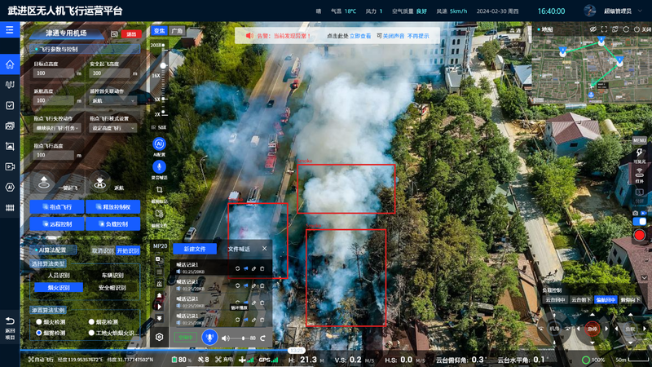Expand the super administrator account dropdown
Image resolution: width=652 pixels, height=367 pixels.
[x=640, y=11]
